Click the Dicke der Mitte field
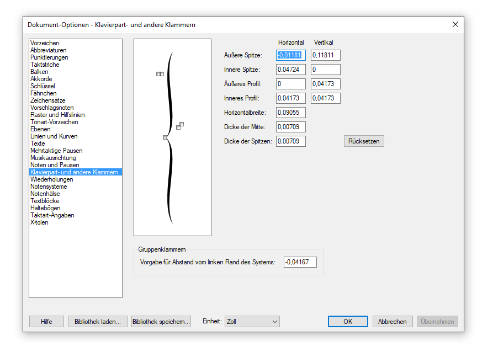This screenshot has width=493, height=362. pyautogui.click(x=291, y=127)
